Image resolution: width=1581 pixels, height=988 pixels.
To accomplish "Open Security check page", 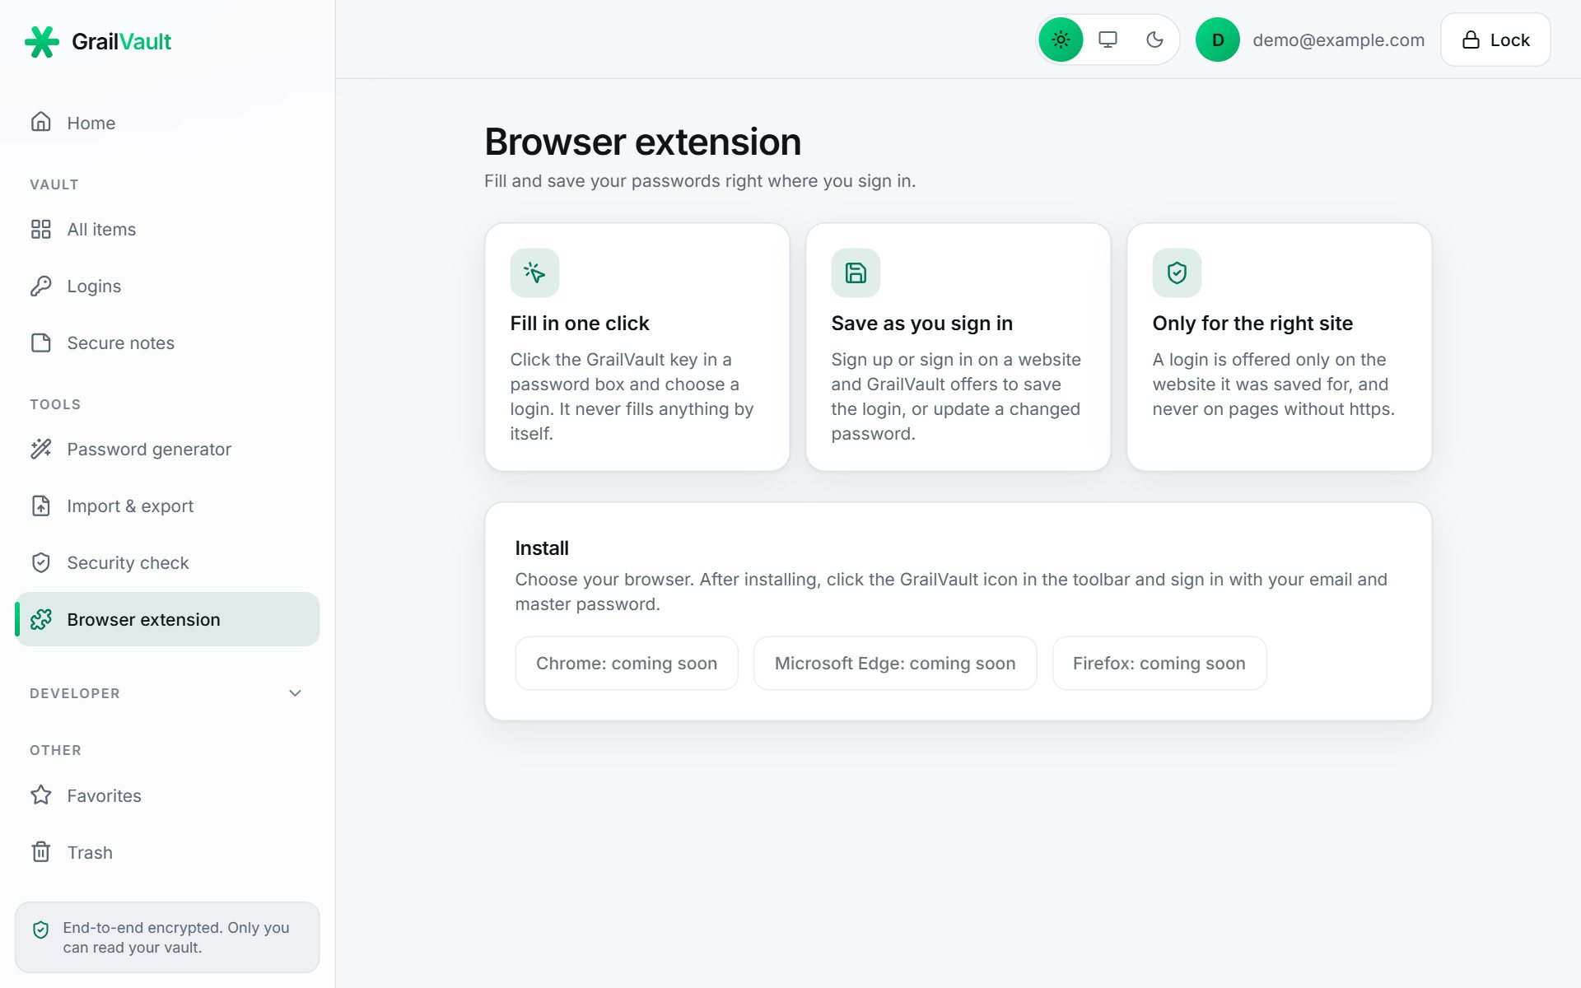I will [167, 562].
